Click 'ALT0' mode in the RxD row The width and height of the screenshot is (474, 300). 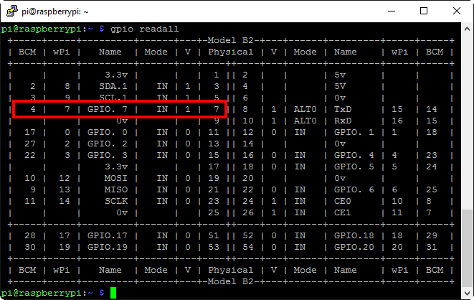[305, 121]
